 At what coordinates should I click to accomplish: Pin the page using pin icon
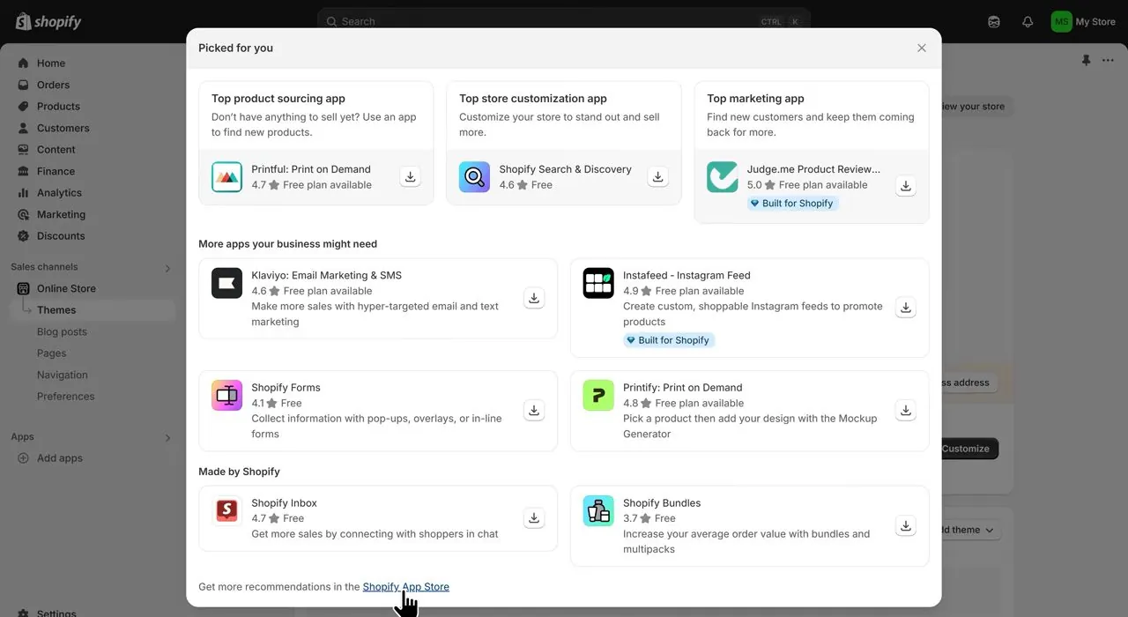(x=1086, y=60)
